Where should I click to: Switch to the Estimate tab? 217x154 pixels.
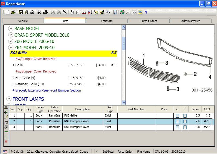click(x=107, y=21)
